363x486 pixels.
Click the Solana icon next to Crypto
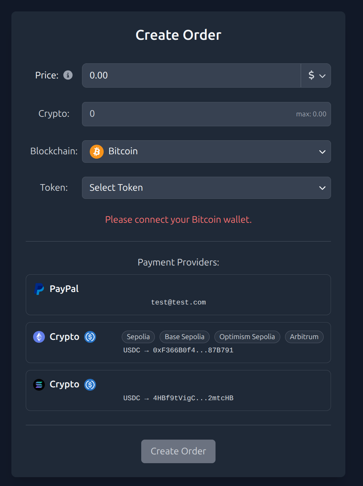coord(39,384)
